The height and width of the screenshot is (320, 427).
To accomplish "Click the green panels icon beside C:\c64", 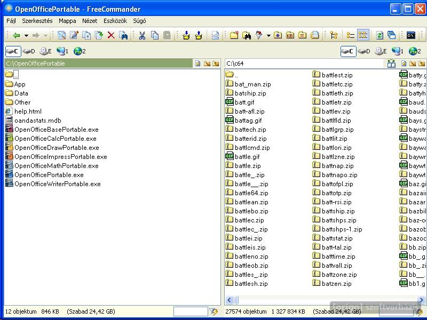I will 391,63.
